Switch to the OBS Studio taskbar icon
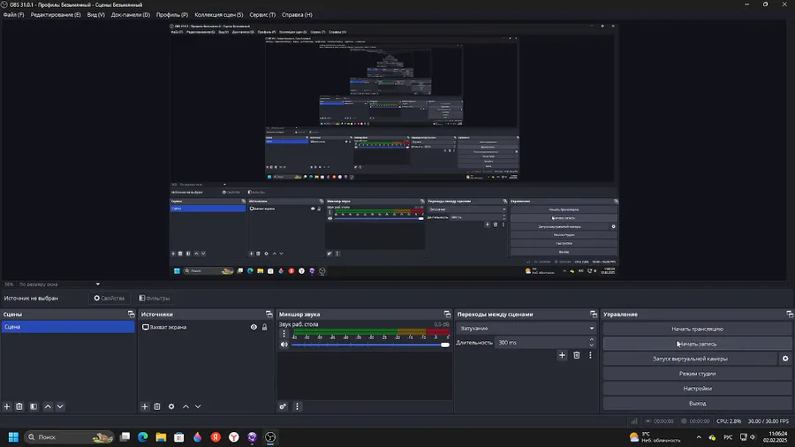The height and width of the screenshot is (447, 795). (270, 437)
